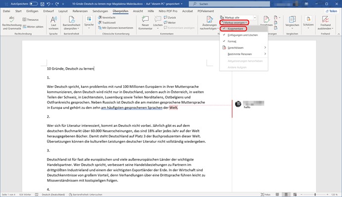Redo the last action
The height and width of the screenshot is (197, 342).
57,4
